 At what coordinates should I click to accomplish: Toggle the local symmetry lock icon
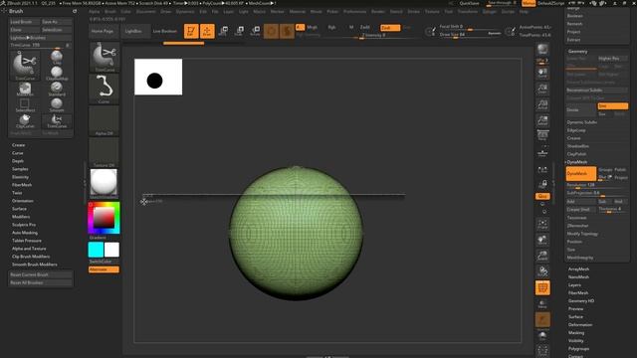tap(542, 183)
